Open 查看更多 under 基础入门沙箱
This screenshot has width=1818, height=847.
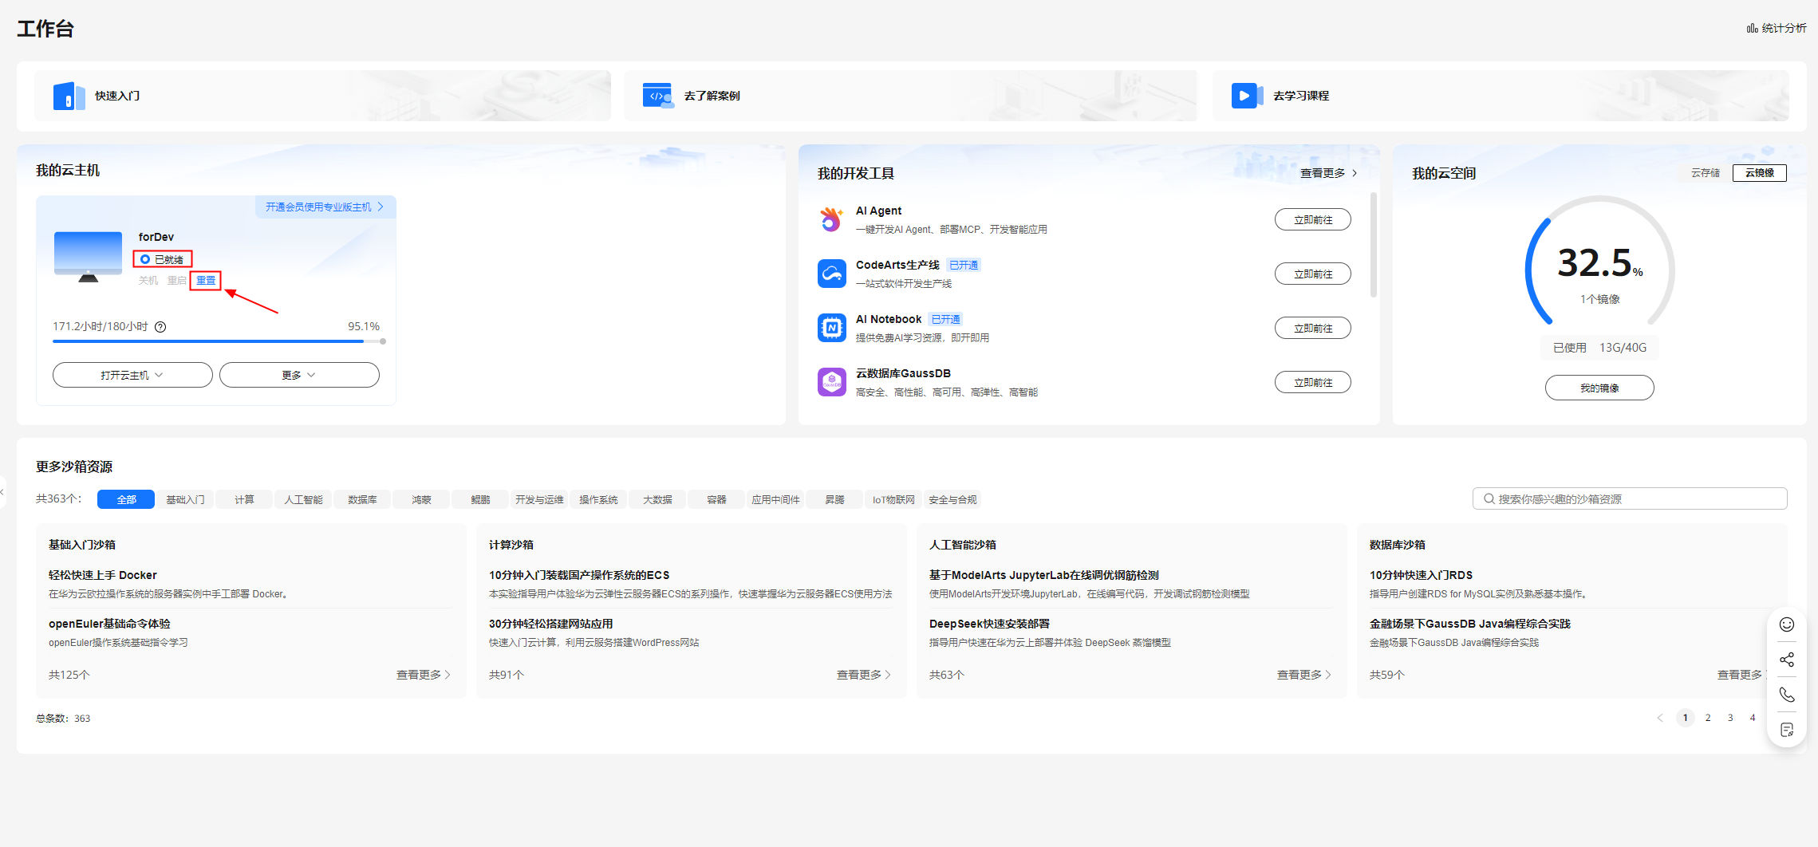(424, 675)
